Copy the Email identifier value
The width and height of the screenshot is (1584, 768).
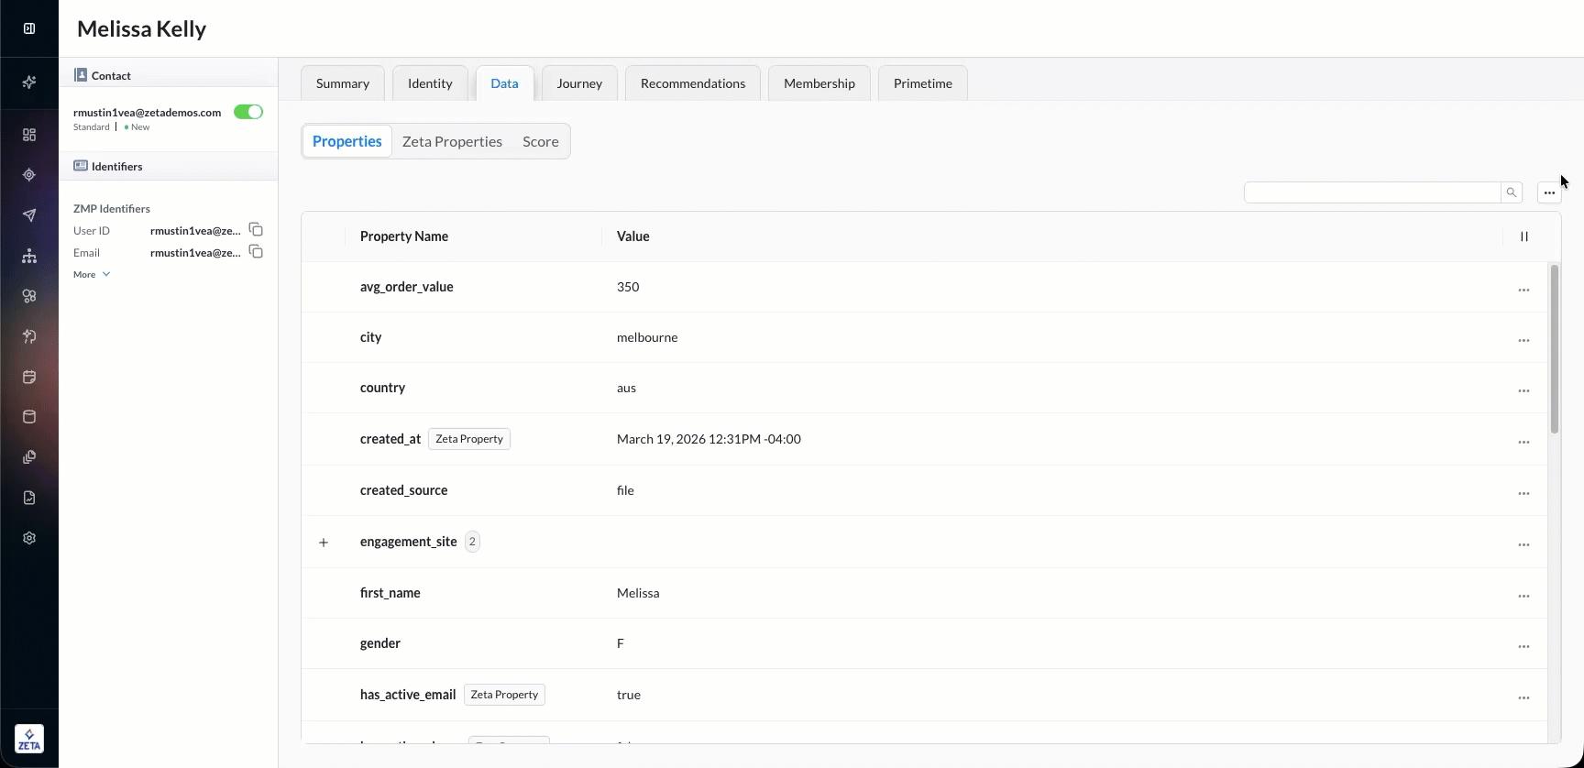256,252
